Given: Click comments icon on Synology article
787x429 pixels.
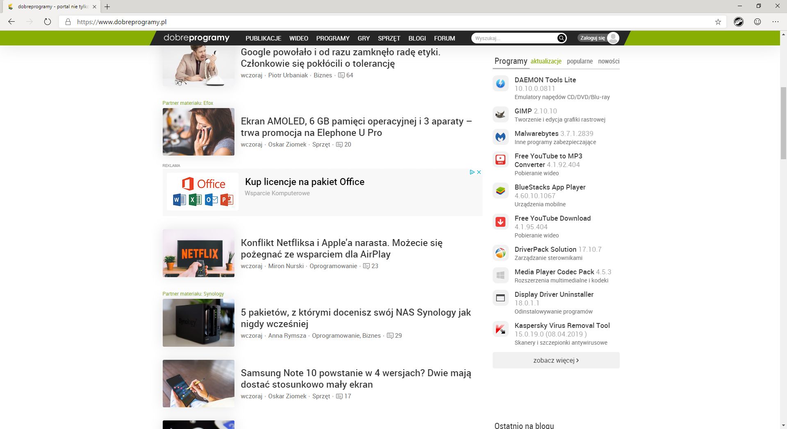Looking at the screenshot, I should 390,336.
